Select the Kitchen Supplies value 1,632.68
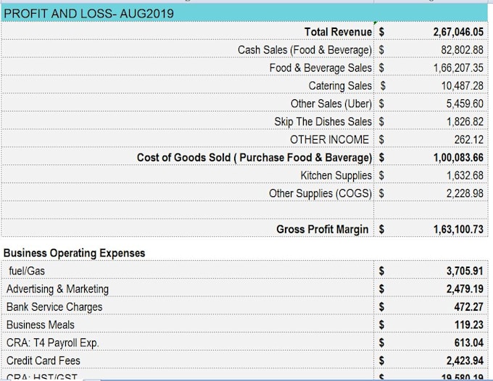 tap(465, 175)
